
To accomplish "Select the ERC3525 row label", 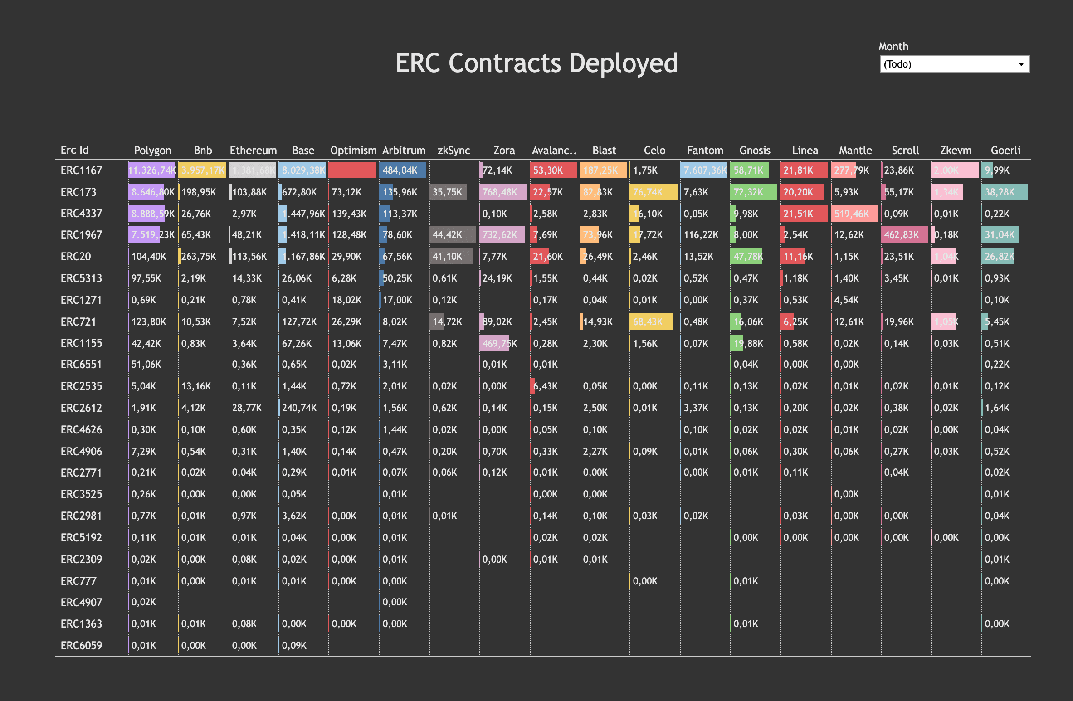I will point(82,494).
